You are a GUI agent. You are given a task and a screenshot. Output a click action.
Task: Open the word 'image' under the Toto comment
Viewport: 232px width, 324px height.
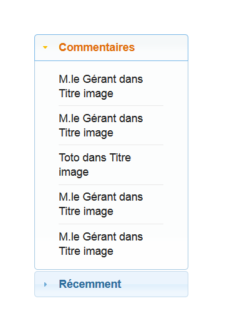74,172
